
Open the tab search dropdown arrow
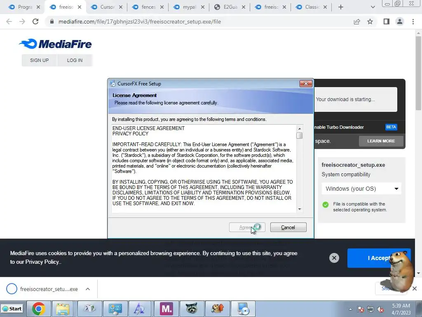pyautogui.click(x=373, y=7)
